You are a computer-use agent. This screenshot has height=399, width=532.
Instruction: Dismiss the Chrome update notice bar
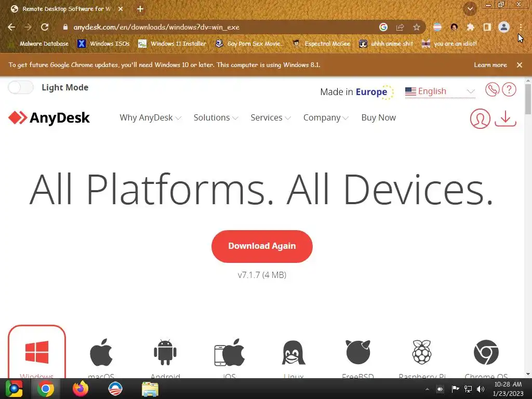pyautogui.click(x=520, y=65)
